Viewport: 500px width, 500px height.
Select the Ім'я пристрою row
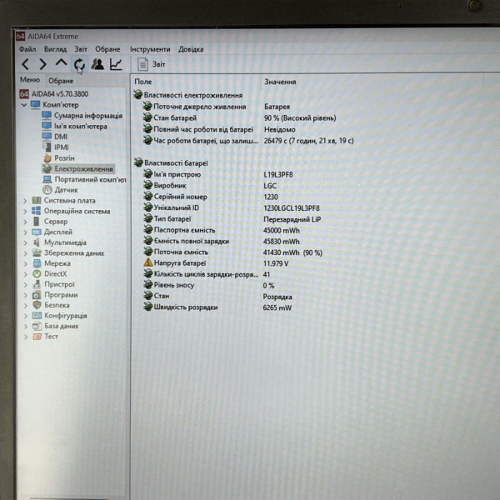(x=217, y=174)
